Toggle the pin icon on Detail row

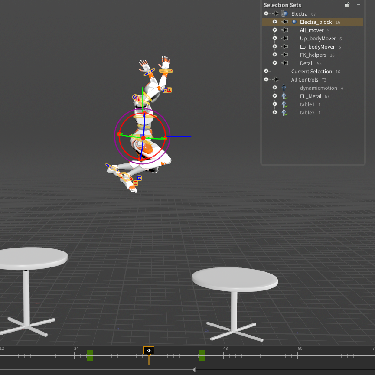pos(284,63)
